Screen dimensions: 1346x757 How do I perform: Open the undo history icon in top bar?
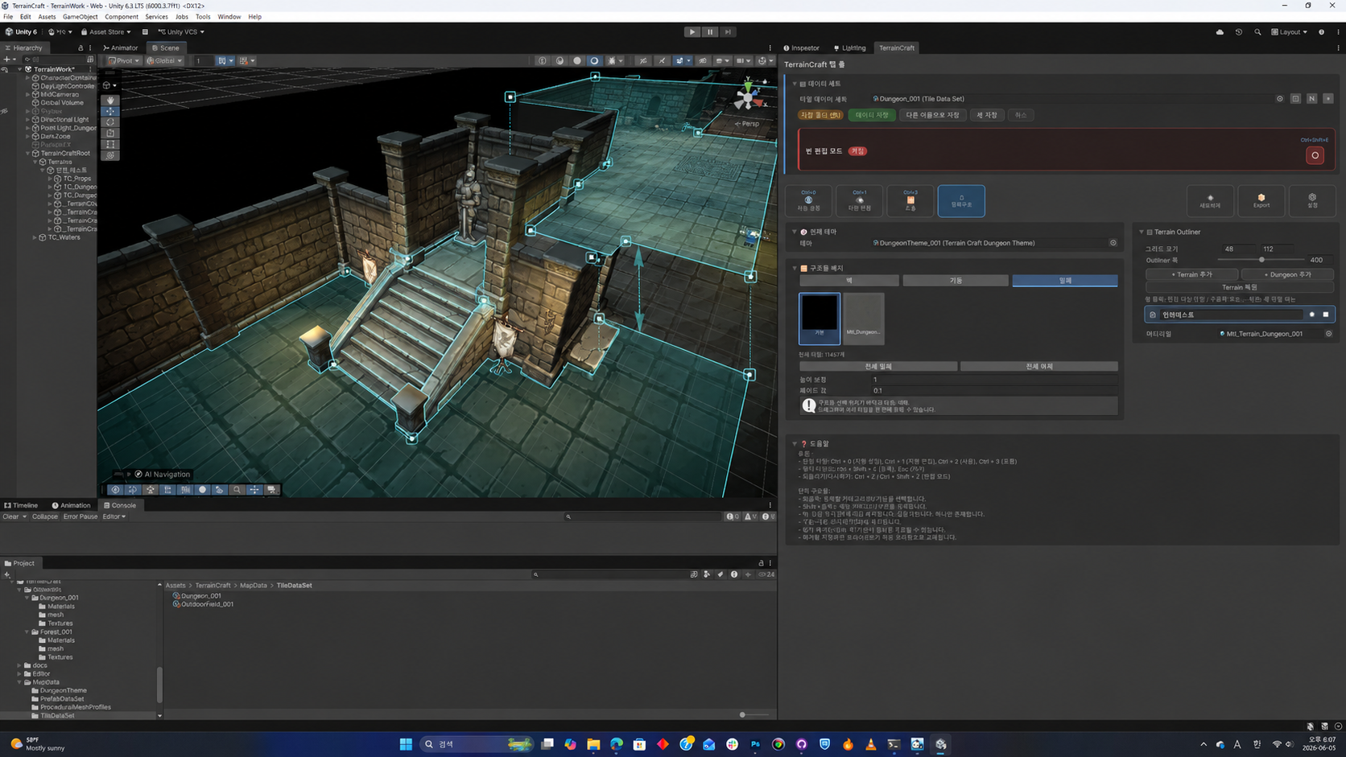[x=1238, y=32]
